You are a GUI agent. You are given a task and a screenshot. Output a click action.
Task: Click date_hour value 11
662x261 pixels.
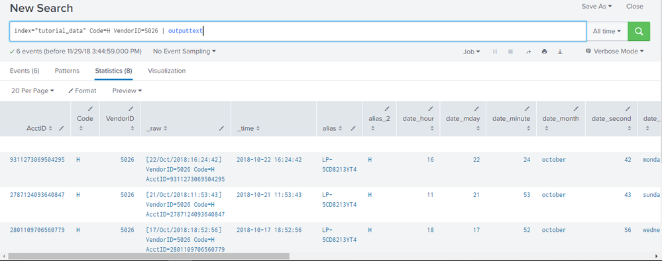[x=430, y=194]
